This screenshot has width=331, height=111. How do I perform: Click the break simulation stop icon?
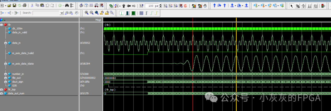coord(185,6)
